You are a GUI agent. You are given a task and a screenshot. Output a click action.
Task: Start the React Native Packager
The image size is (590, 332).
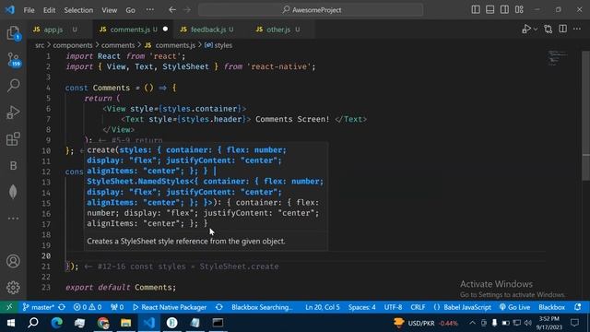(x=170, y=307)
